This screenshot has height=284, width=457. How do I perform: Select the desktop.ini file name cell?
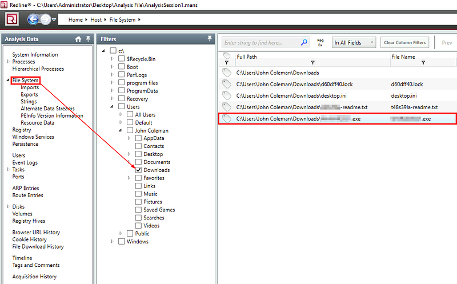(404, 95)
